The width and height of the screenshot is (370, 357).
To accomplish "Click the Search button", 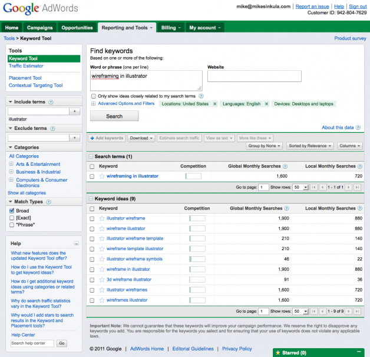I will pos(114,116).
